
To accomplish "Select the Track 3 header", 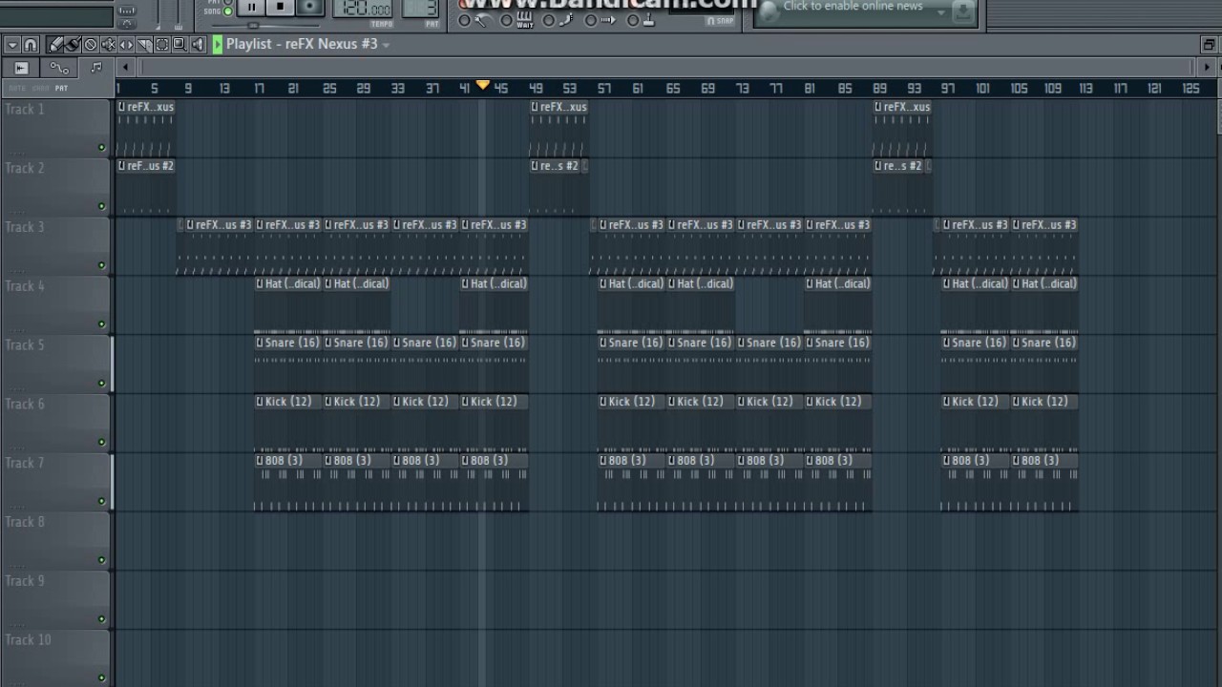I will point(55,244).
